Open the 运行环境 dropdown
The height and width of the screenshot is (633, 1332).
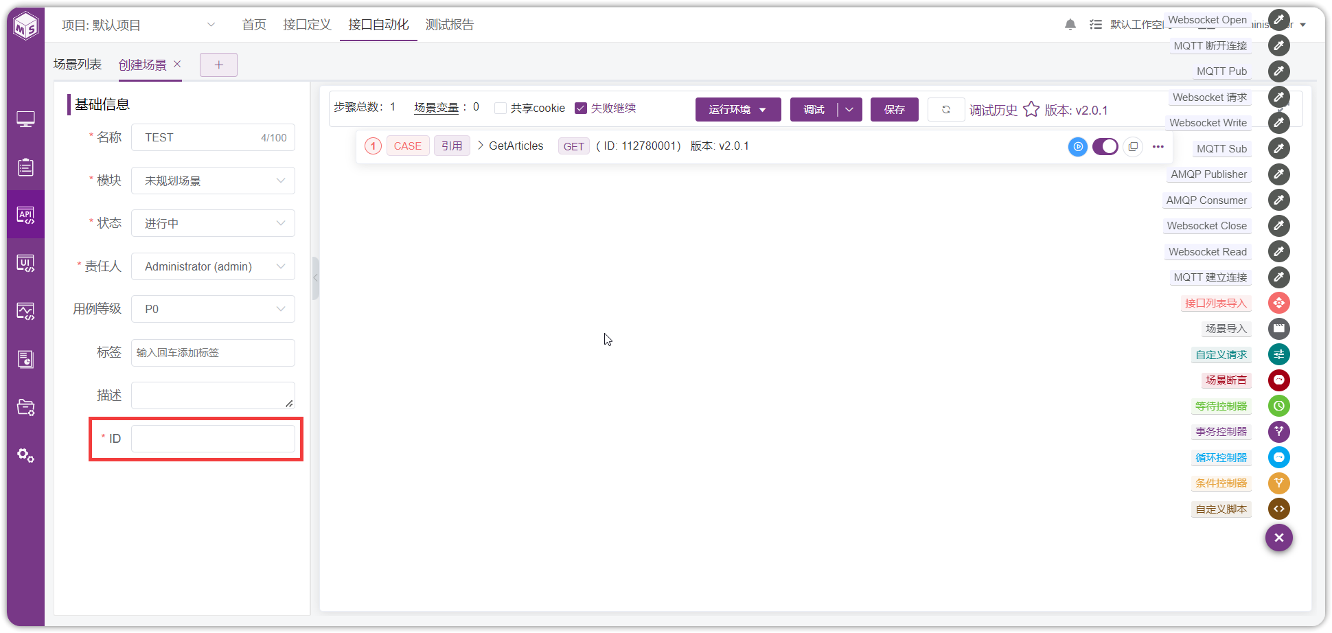[738, 110]
